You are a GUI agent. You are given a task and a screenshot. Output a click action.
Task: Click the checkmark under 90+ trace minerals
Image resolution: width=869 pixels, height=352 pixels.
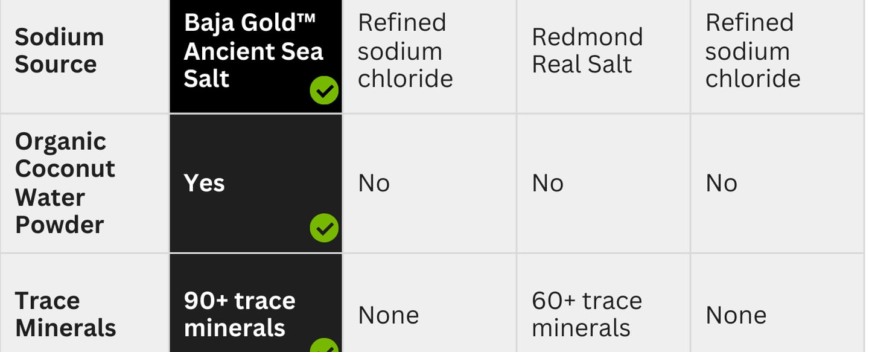point(324,347)
